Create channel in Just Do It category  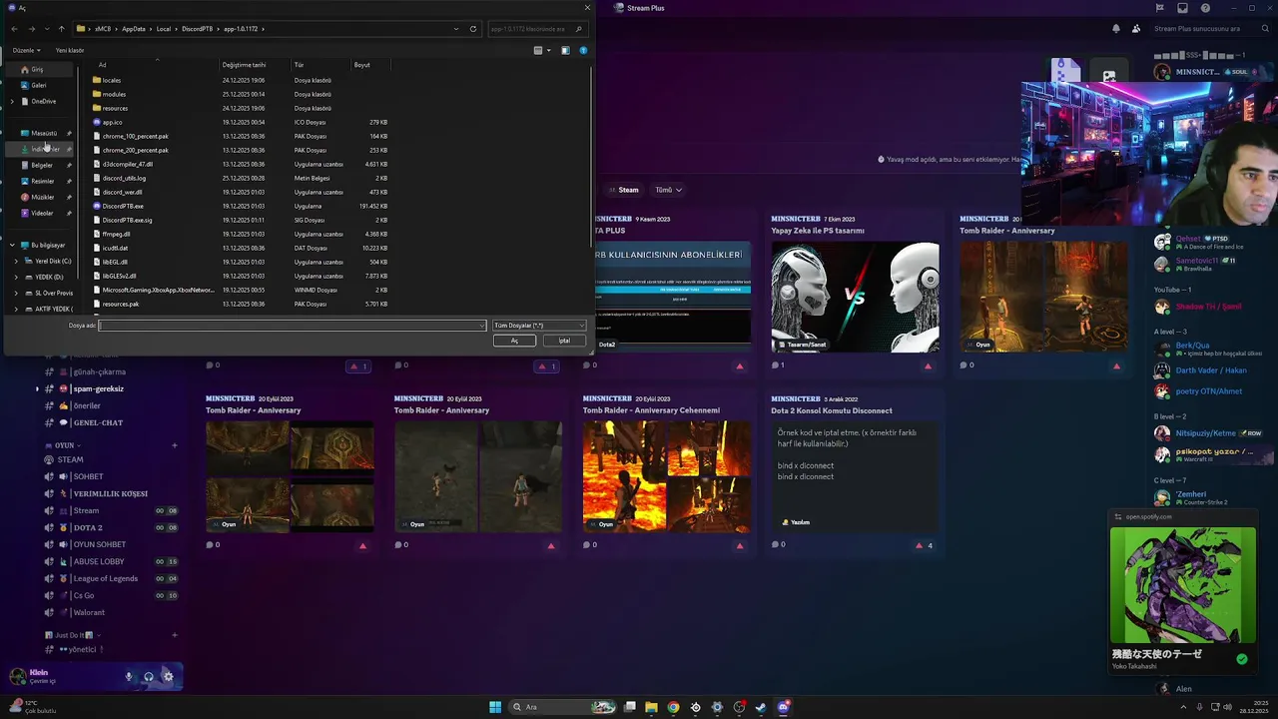click(x=175, y=635)
